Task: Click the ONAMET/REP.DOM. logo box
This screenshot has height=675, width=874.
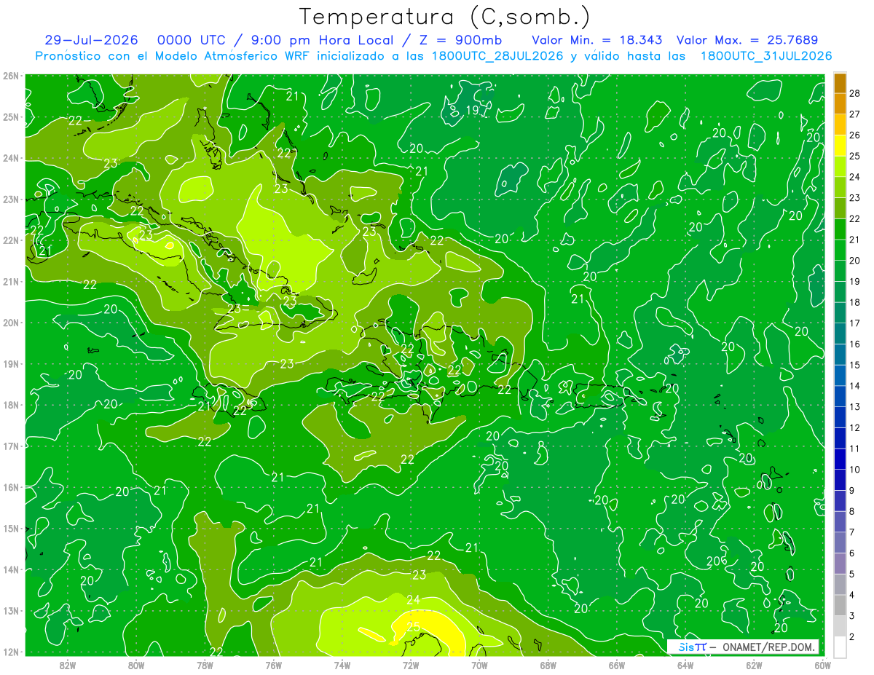Action: 744,647
